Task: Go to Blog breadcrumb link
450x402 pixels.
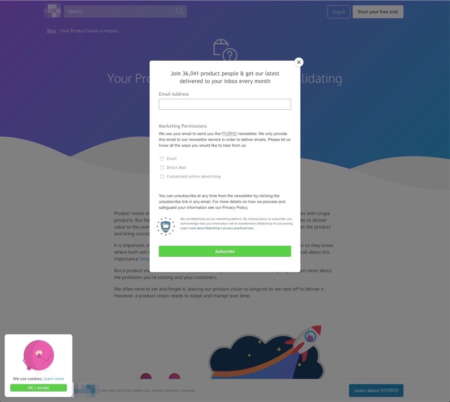Action: pyautogui.click(x=51, y=31)
